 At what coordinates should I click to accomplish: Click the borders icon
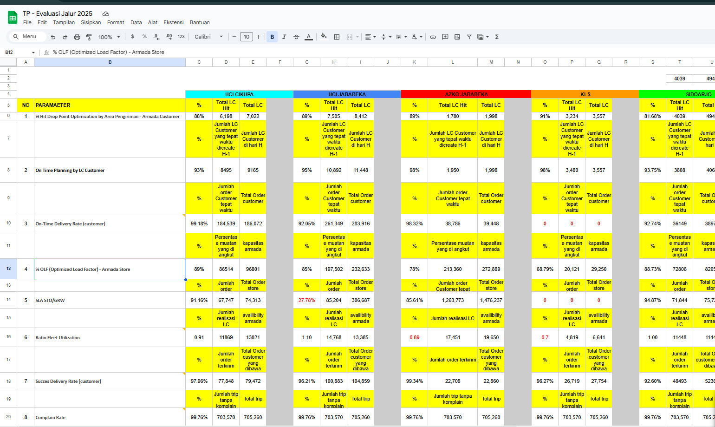[336, 37]
